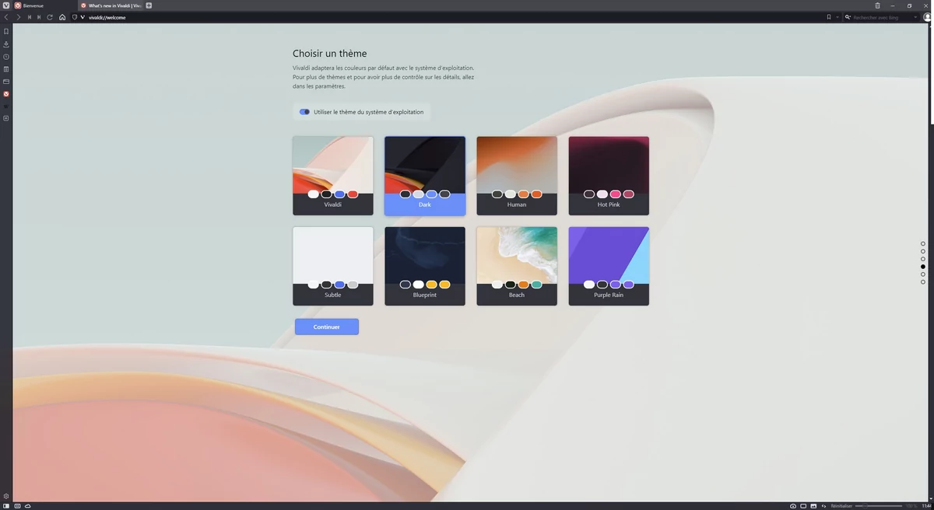Viewport: 934px width, 510px height.
Task: Open the tracker blocker shield in address bar
Action: click(75, 17)
